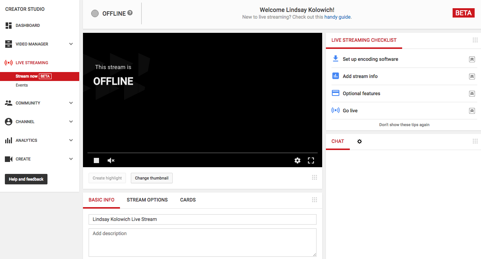
Task: Grab the player panel drag handle
Action: [314, 178]
